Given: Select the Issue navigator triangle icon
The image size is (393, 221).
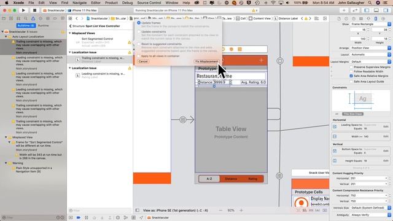Looking at the screenshot, I should [33, 18].
